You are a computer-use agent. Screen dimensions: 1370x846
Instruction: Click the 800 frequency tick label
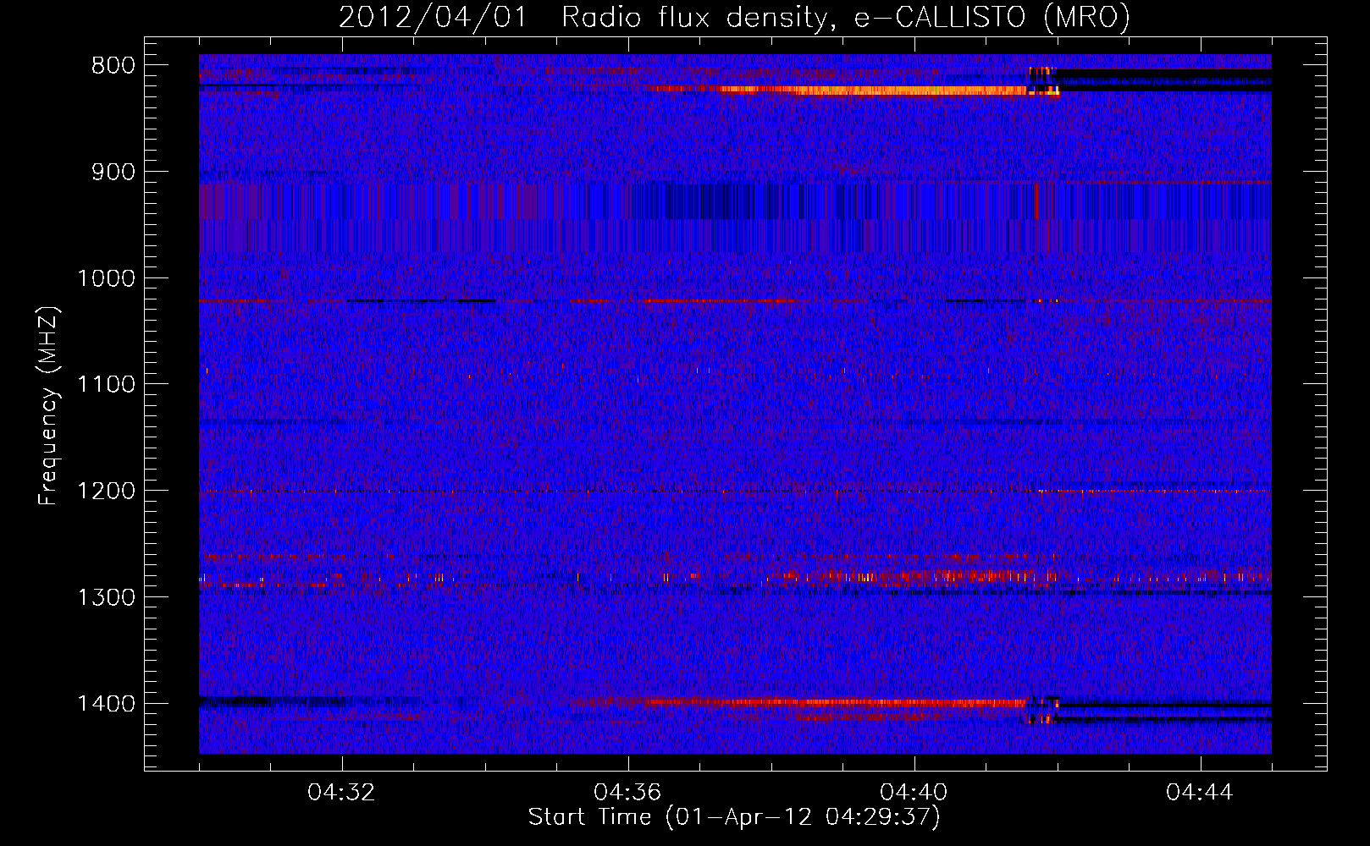pos(113,66)
